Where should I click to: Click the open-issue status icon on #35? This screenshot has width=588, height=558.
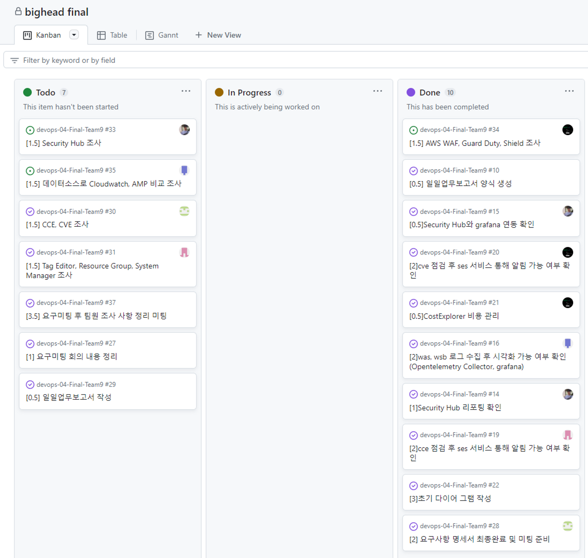pos(30,171)
